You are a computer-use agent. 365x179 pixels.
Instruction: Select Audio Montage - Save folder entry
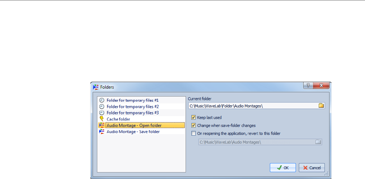tap(133, 132)
